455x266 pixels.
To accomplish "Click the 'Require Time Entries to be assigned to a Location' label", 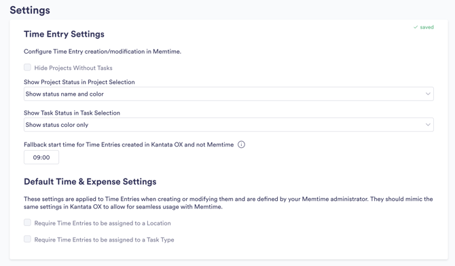I will pos(103,223).
